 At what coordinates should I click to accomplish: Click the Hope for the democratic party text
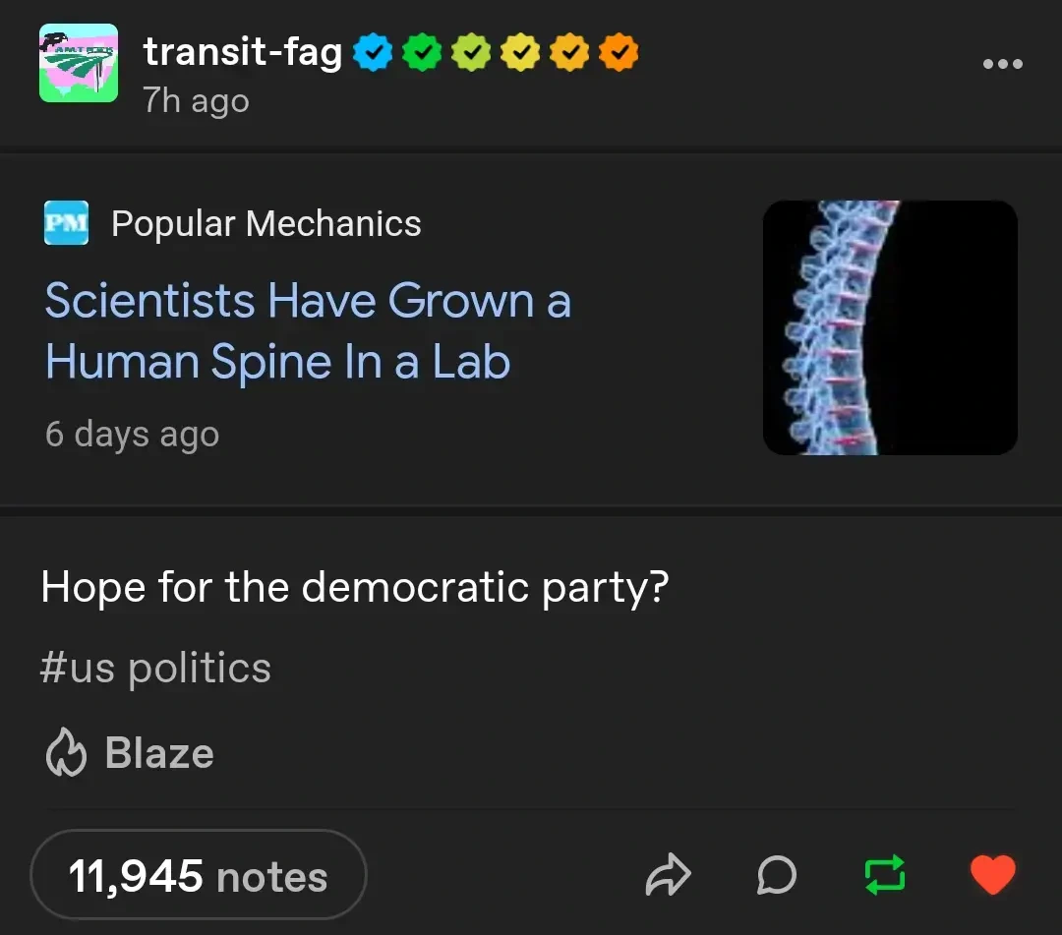click(354, 587)
